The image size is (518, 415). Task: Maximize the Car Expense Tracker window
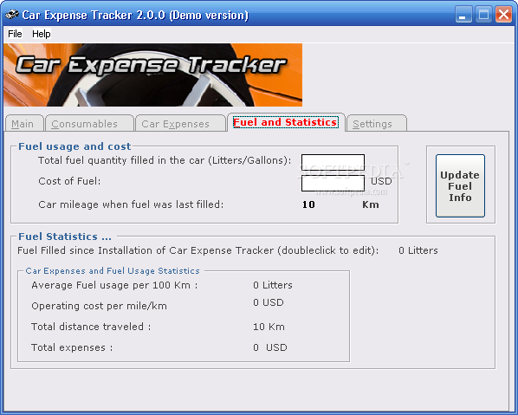tap(483, 15)
